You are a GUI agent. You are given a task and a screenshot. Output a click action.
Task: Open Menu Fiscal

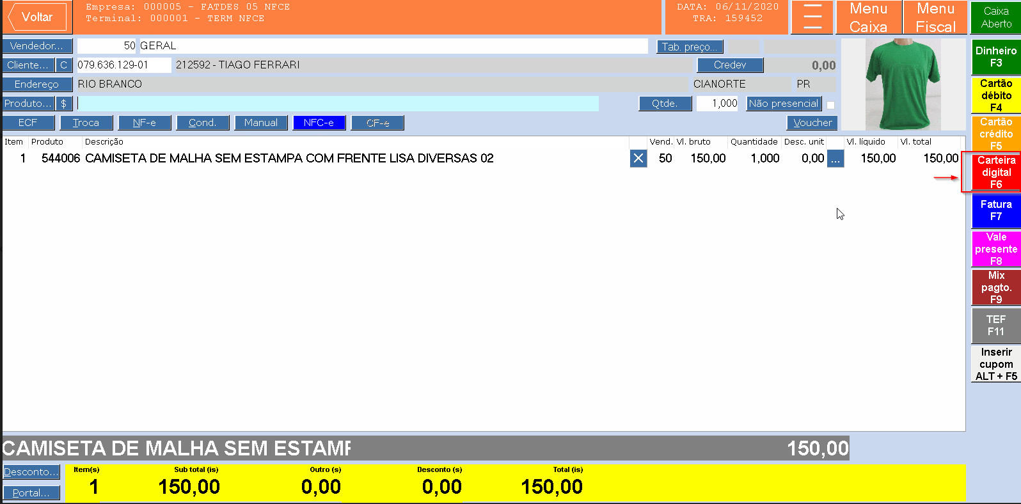935,17
